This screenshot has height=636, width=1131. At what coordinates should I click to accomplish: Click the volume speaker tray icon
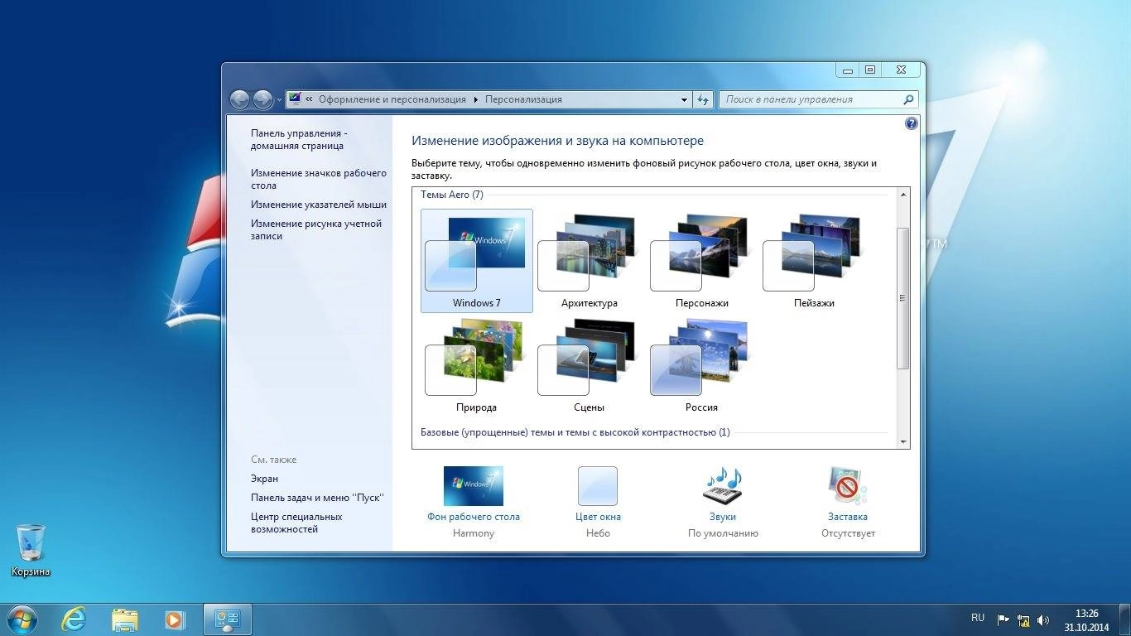click(x=1043, y=619)
